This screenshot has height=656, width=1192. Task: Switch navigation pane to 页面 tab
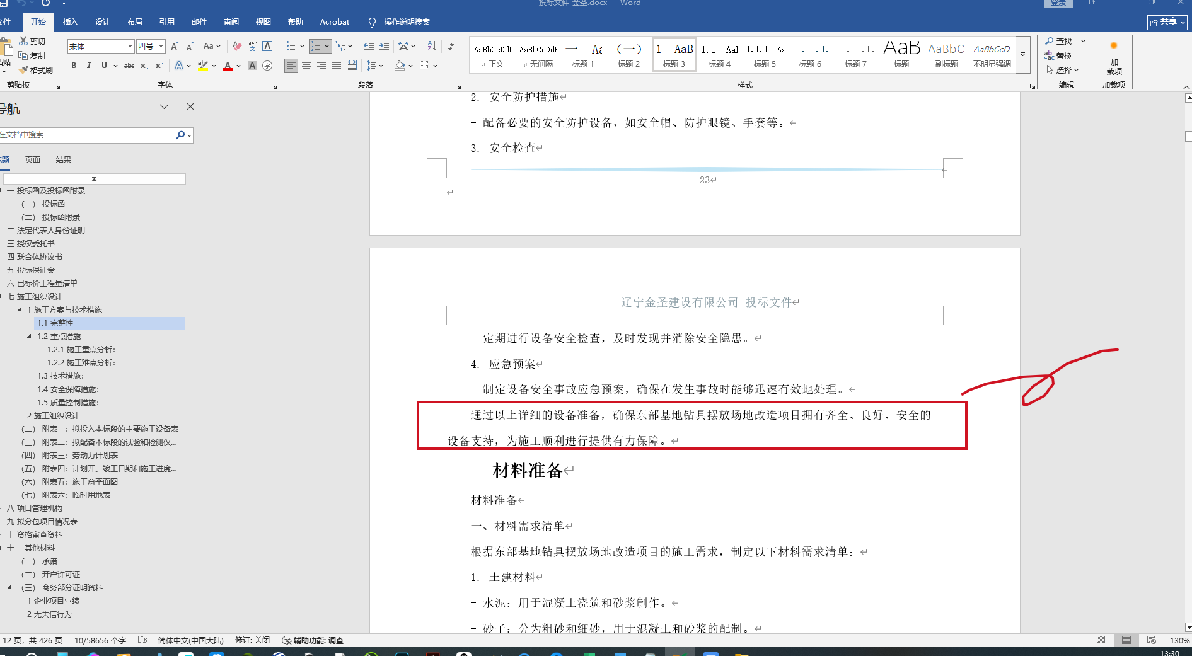click(33, 160)
